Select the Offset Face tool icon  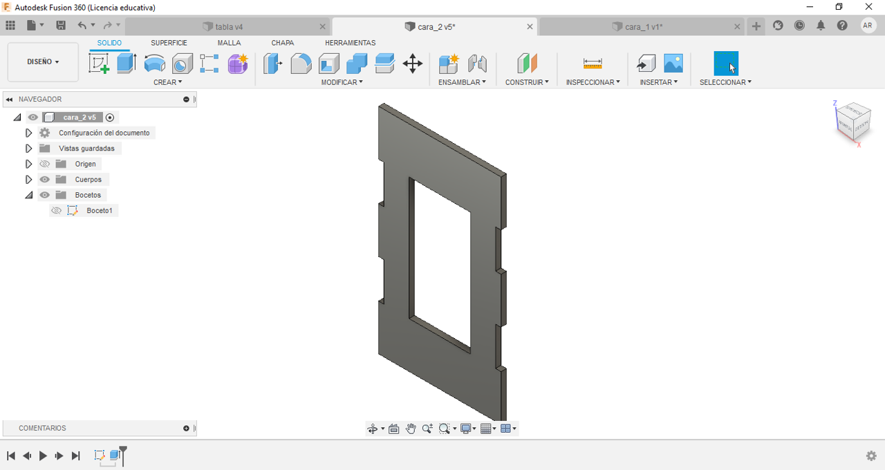384,64
